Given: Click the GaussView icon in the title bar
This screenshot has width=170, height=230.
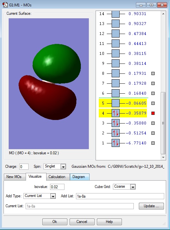Looking at the screenshot, I should coord(5,5).
